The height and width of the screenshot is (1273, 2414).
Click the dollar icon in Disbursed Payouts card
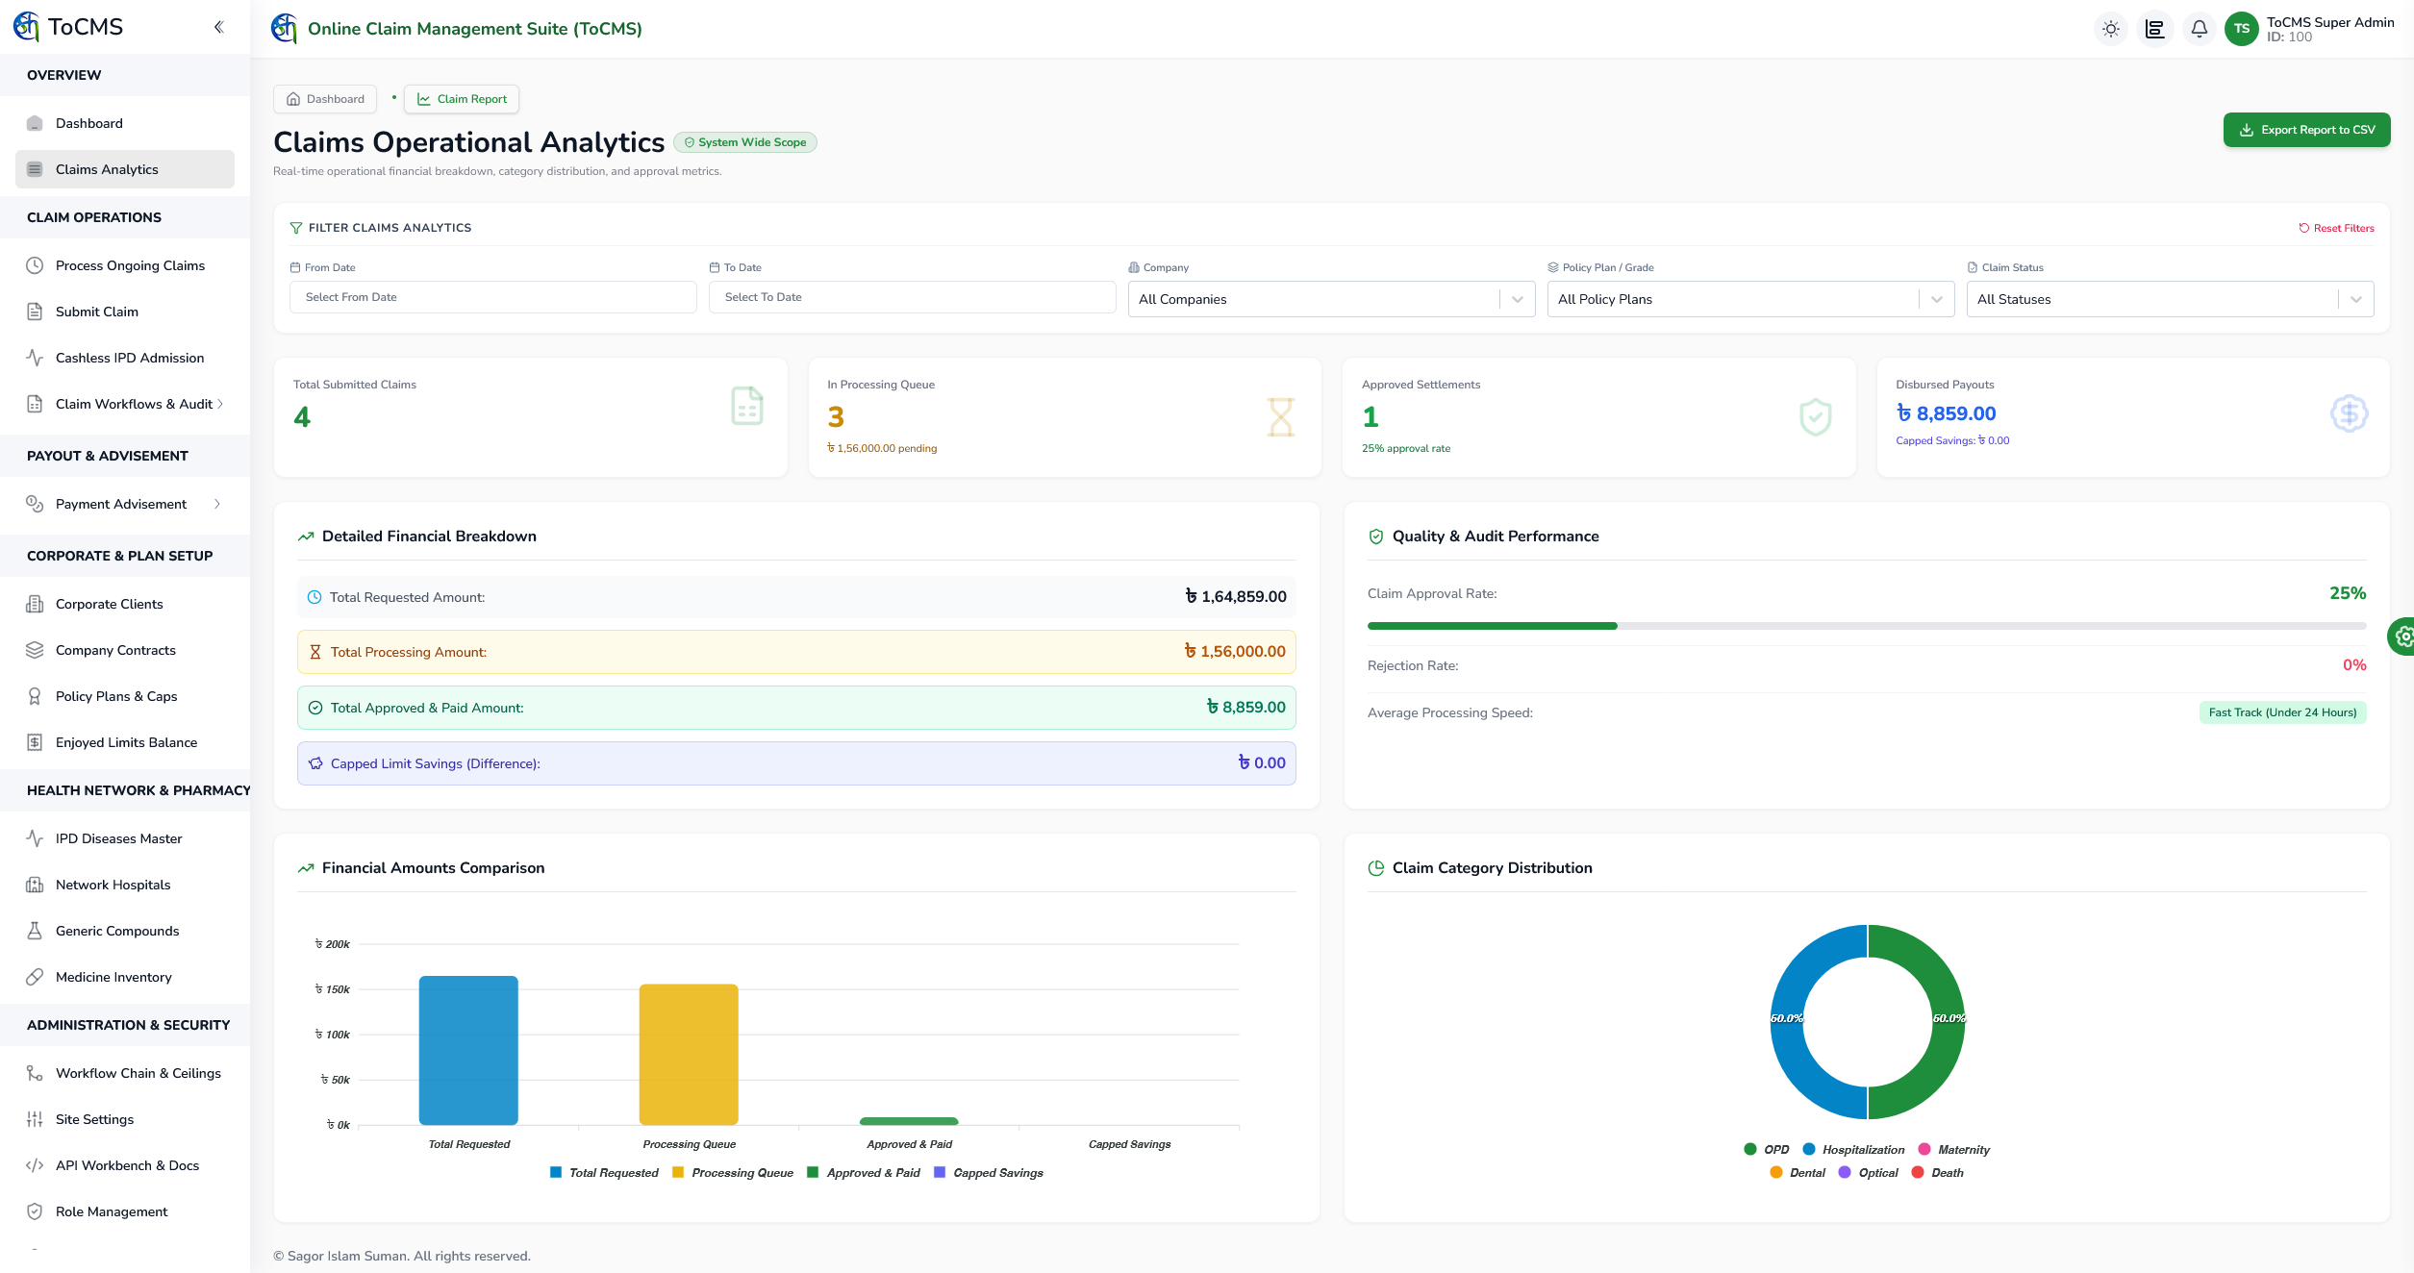click(2350, 413)
